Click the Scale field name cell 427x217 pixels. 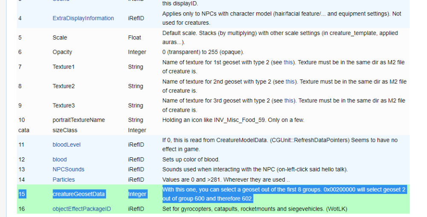(60, 38)
